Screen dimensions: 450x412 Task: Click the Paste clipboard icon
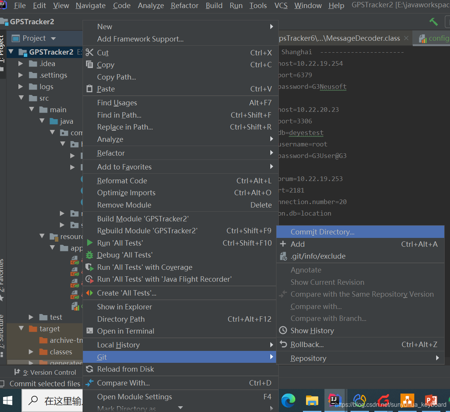coord(89,89)
